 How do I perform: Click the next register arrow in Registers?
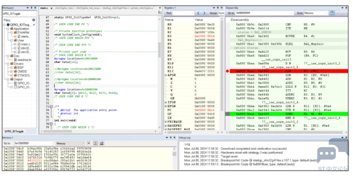coord(204,13)
